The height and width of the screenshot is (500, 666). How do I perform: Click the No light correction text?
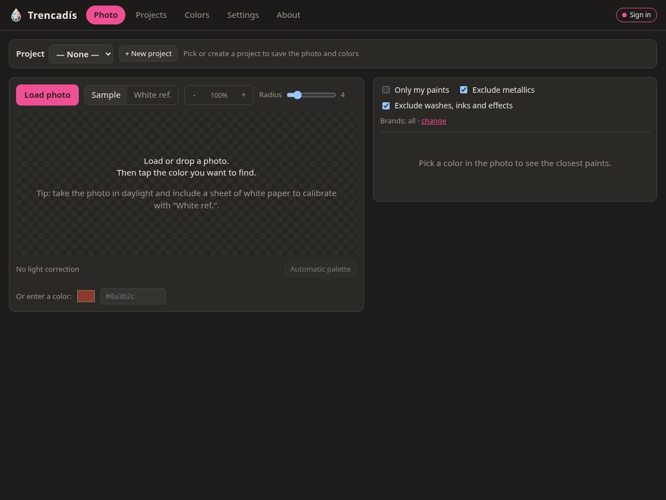point(48,269)
